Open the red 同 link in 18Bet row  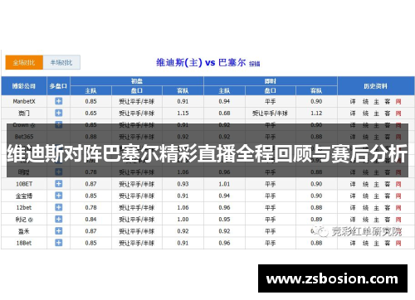pyautogui.click(x=398, y=243)
